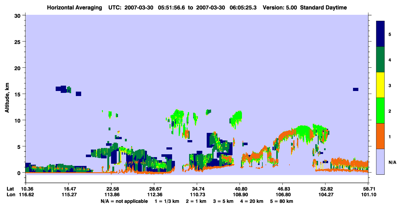409x210 pixels.
Task: Click the lavender N/A colorbar segment
Action: (380, 162)
